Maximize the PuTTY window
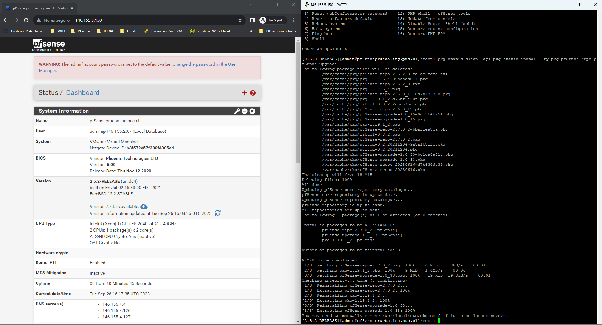This screenshot has width=602, height=325. point(581,5)
